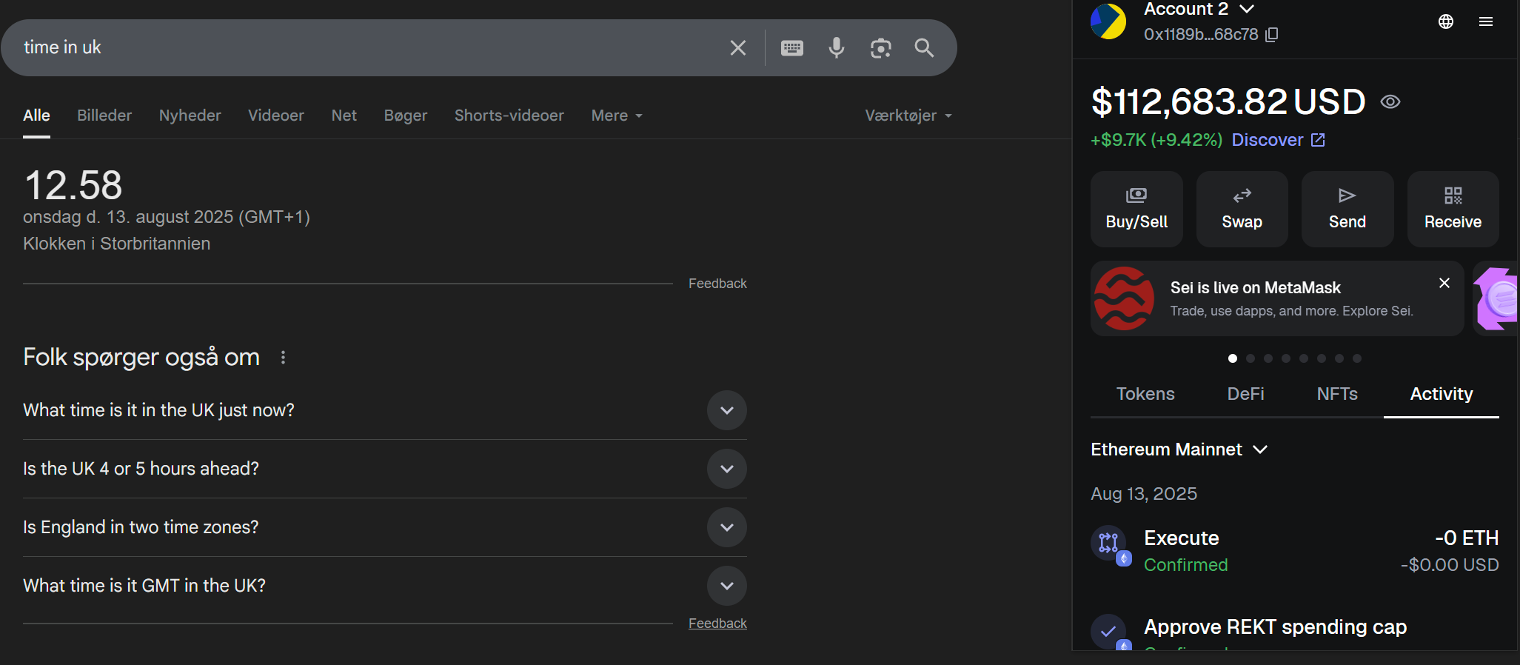This screenshot has width=1520, height=665.
Task: Switch to the Billeder search tab
Action: point(104,116)
